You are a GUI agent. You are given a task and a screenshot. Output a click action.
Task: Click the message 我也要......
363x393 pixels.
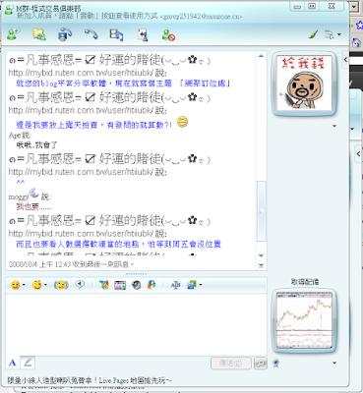[33, 207]
